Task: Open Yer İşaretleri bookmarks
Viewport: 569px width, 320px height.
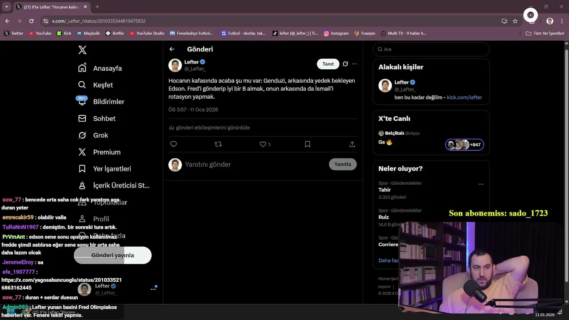Action: coord(104,169)
